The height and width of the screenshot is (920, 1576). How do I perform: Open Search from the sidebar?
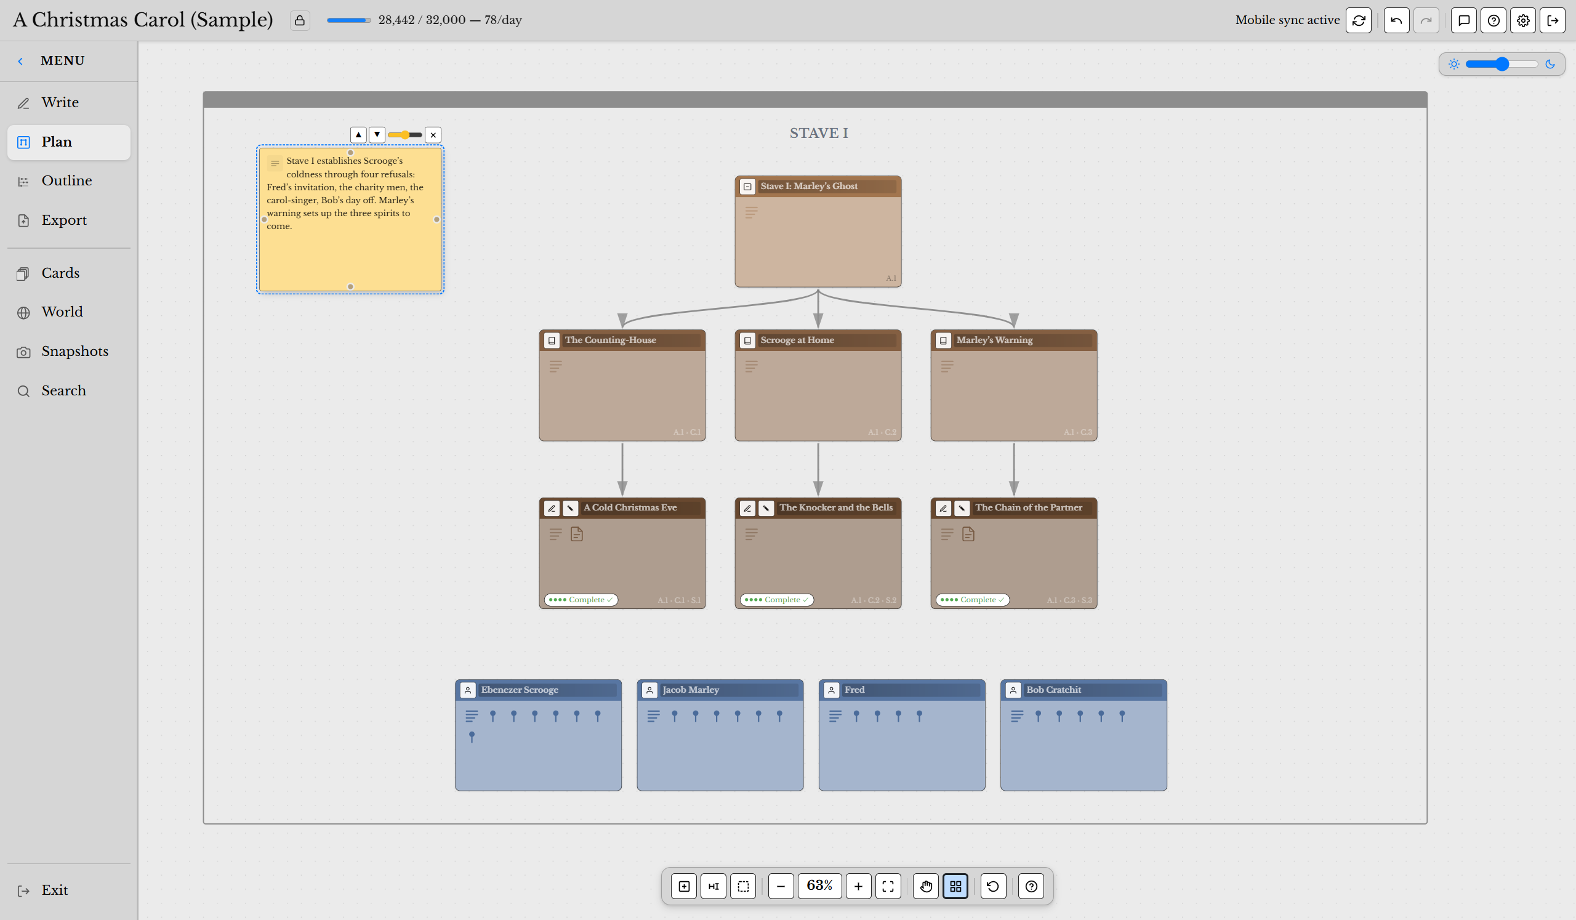click(69, 391)
